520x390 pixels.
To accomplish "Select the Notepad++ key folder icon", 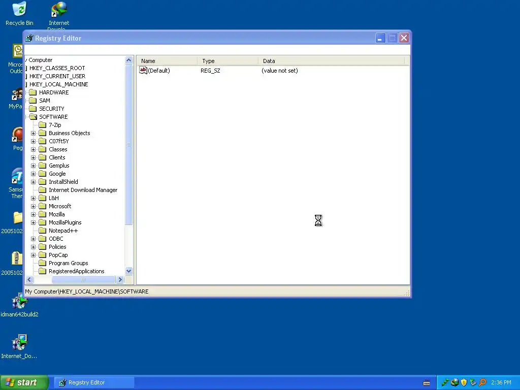I will pos(42,231).
